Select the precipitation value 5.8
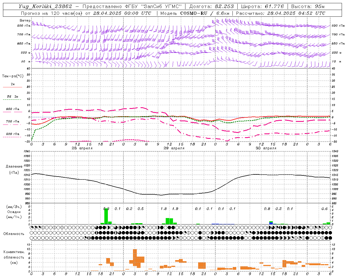 (x=106, y=209)
